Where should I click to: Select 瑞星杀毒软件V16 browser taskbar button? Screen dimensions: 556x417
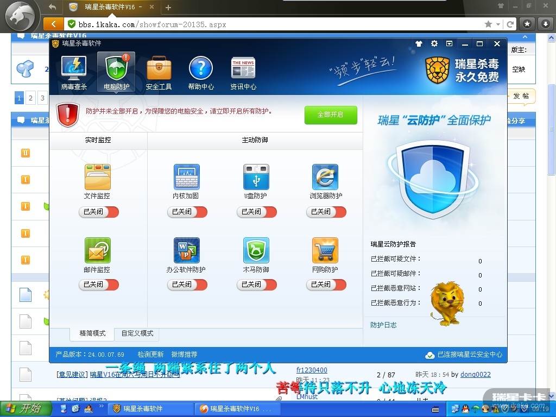pyautogui.click(x=238, y=409)
